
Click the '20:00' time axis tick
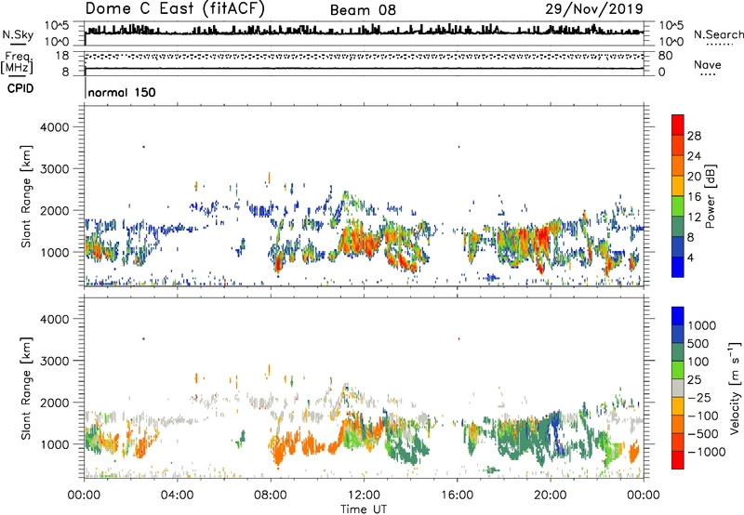tap(551, 495)
